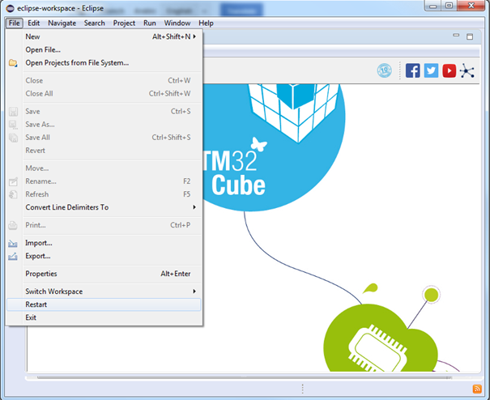The height and width of the screenshot is (400, 490).
Task: Click the STM32 Cube logo graphic
Action: click(275, 147)
